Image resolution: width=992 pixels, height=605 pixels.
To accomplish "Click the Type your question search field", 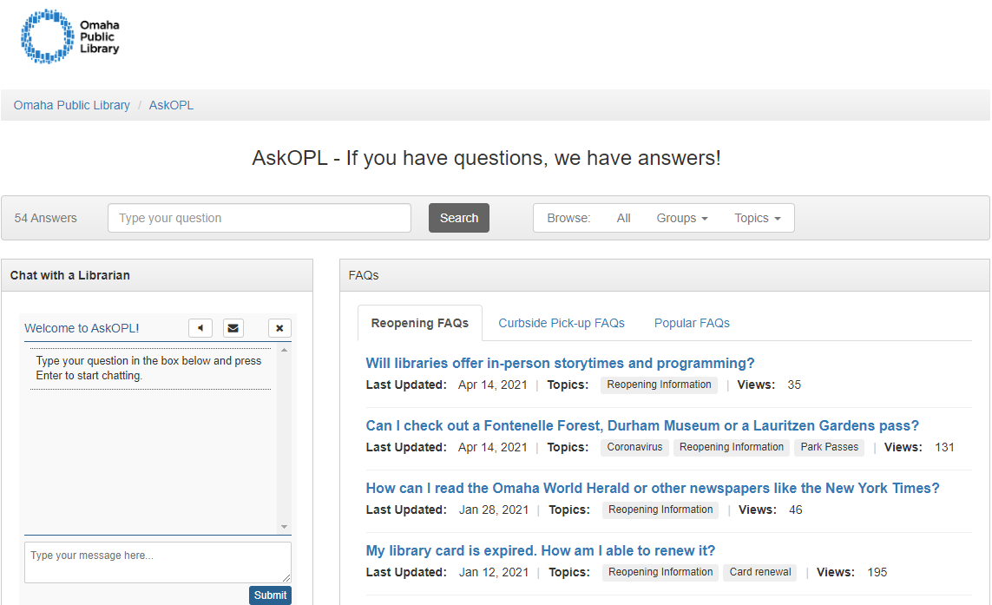I will pyautogui.click(x=259, y=218).
